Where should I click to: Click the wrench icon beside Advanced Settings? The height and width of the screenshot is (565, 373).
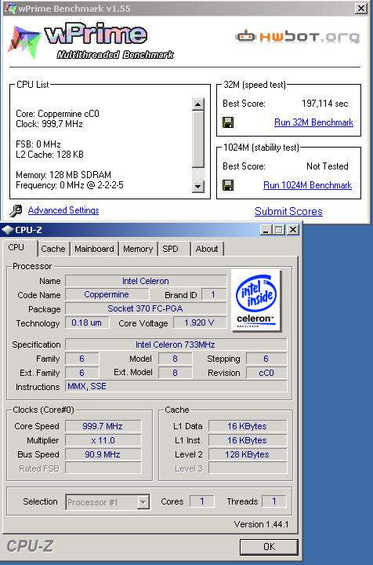pos(16,210)
